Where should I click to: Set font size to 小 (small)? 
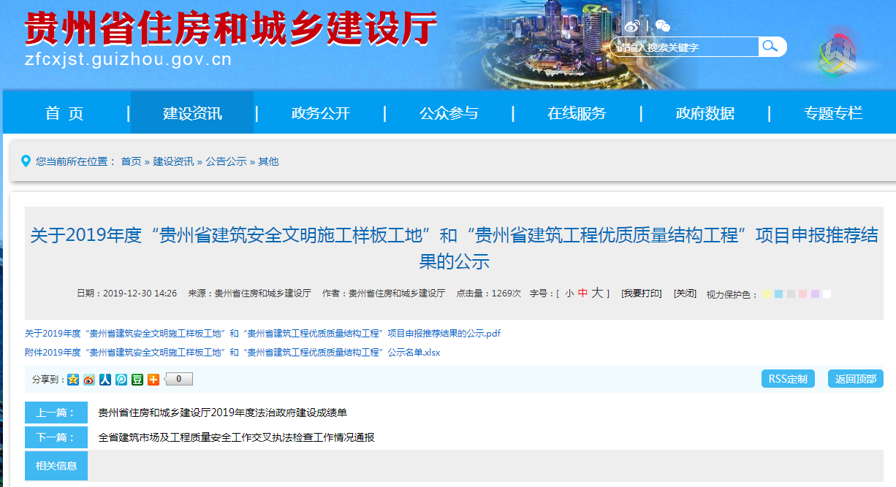click(569, 294)
